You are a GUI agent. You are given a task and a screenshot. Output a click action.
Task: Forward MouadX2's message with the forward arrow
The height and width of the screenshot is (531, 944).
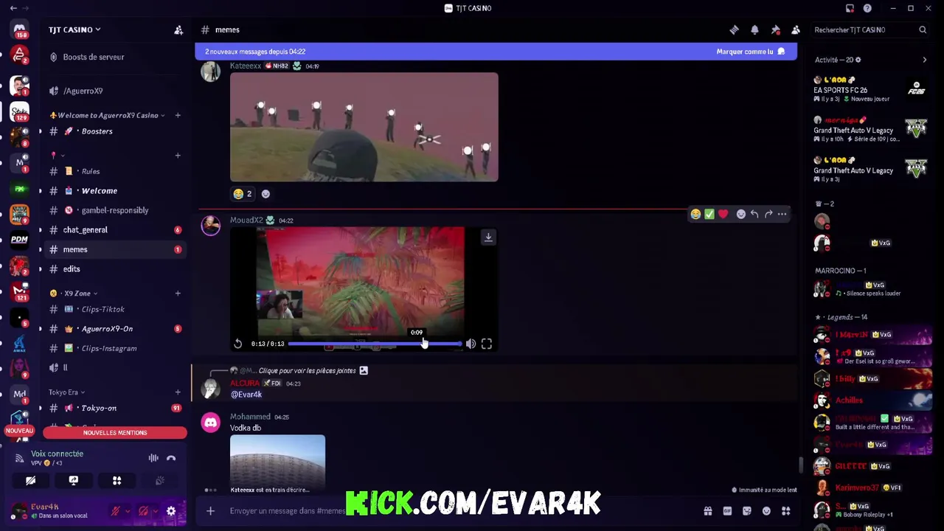(768, 214)
